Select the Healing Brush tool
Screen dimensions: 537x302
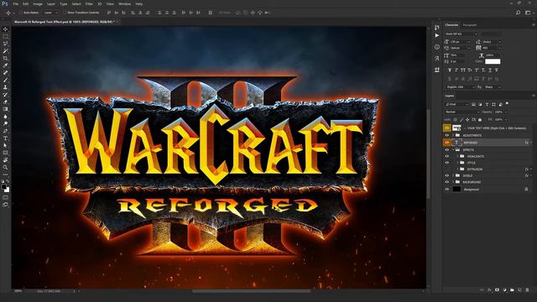tap(6, 73)
